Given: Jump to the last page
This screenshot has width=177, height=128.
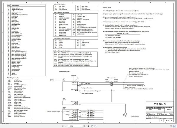Looking at the screenshot, I should point(88,126).
